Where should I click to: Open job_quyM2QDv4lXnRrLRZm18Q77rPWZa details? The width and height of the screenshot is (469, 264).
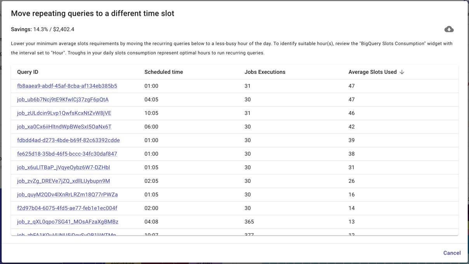pyautogui.click(x=67, y=195)
